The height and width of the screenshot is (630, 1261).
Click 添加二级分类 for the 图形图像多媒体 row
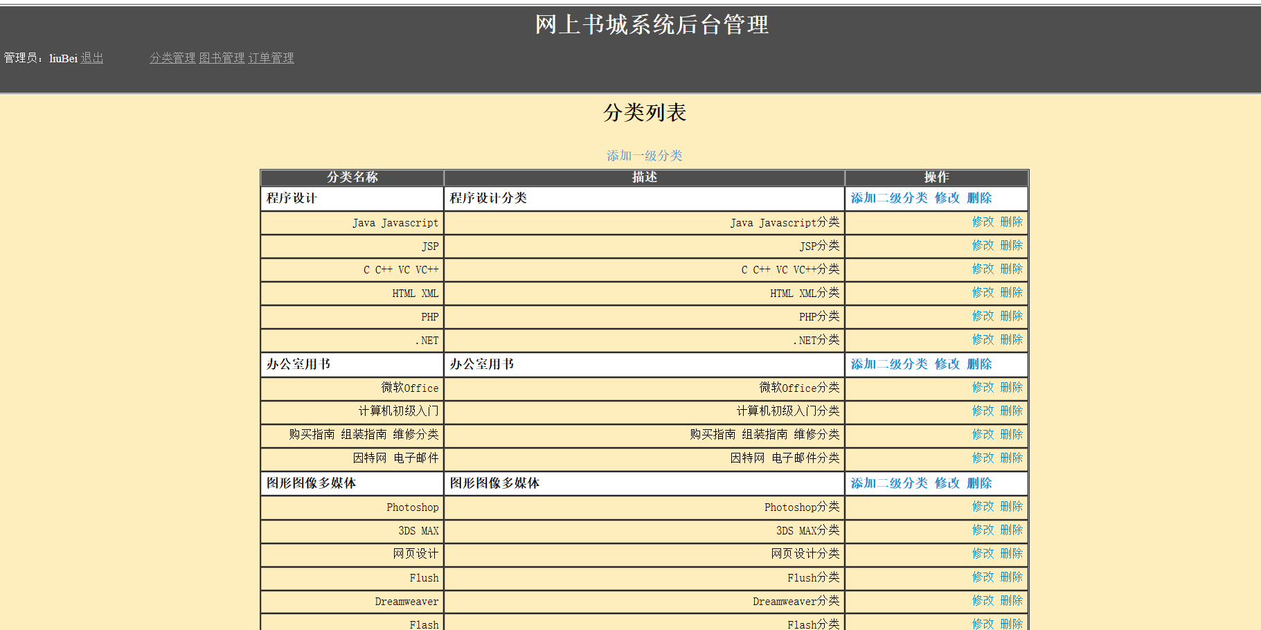coord(889,483)
